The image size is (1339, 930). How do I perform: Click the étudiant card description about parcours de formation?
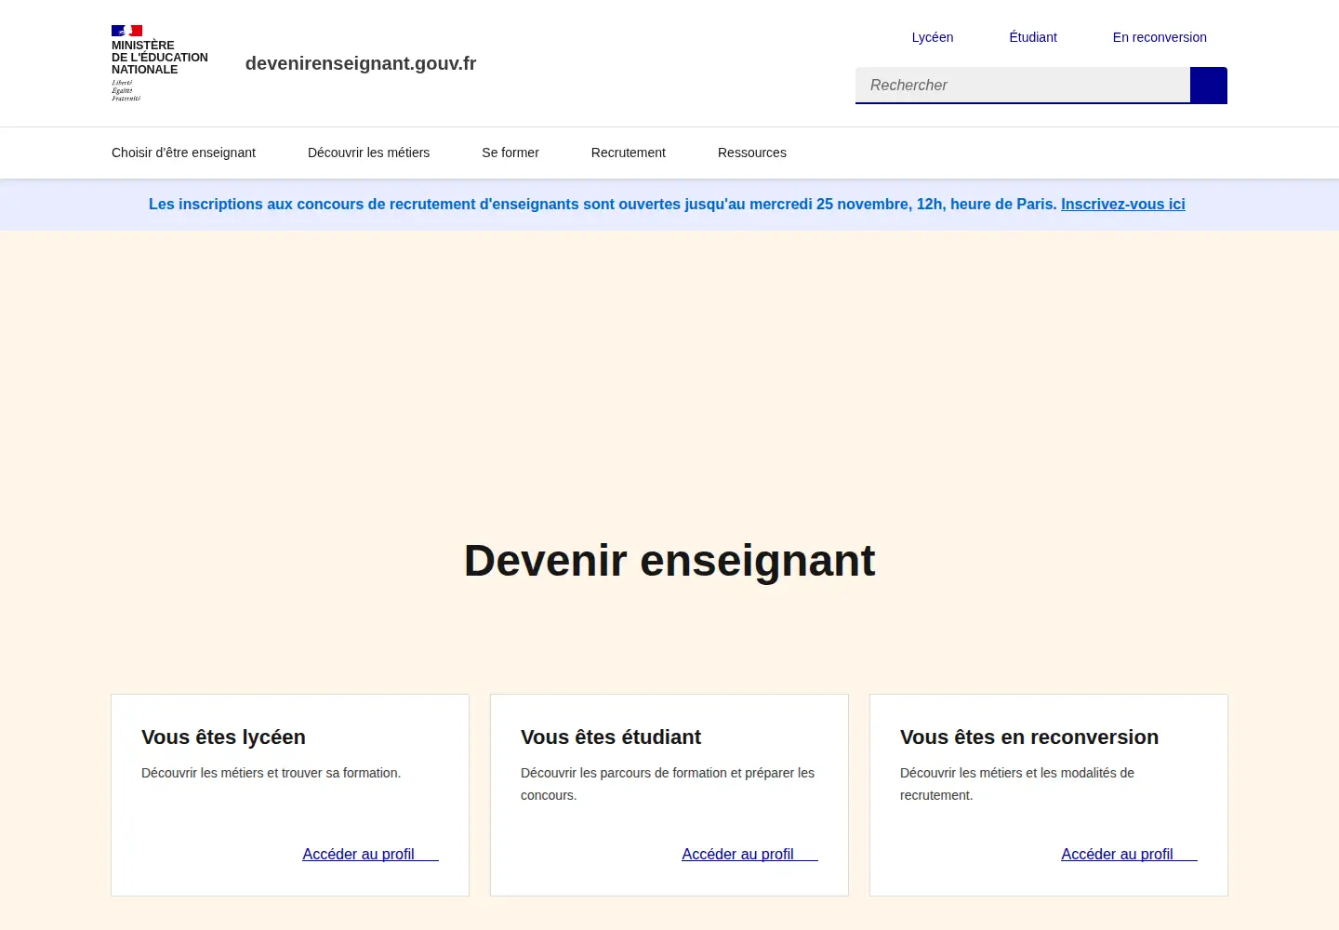(668, 784)
